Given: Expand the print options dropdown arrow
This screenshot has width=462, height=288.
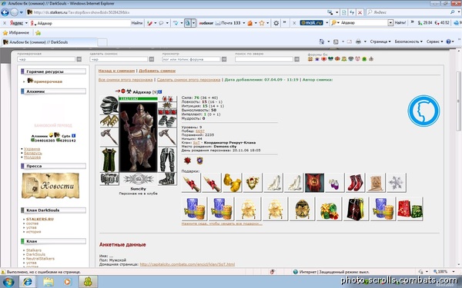Looking at the screenshot, I should pos(365,41).
